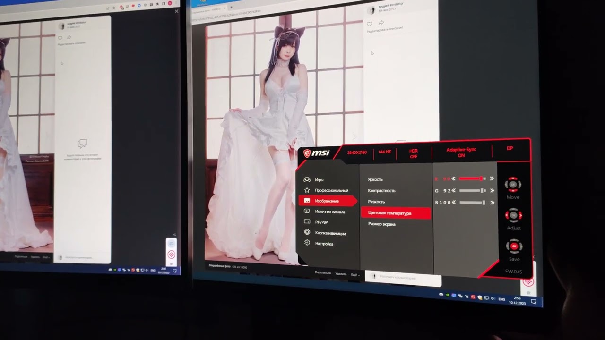The width and height of the screenshot is (605, 340).
Task: Open the Настройка menu item
Action: (324, 244)
